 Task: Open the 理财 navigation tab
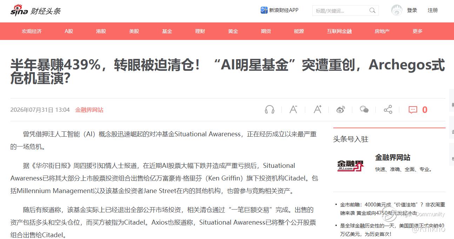pos(200,31)
